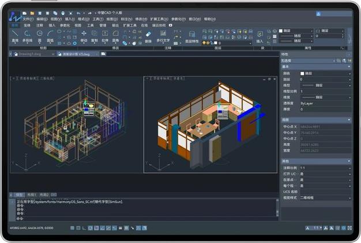This screenshot has width=361, height=243.
Task: Click the Undo arrow in quick access toolbar
Action: (x=78, y=13)
